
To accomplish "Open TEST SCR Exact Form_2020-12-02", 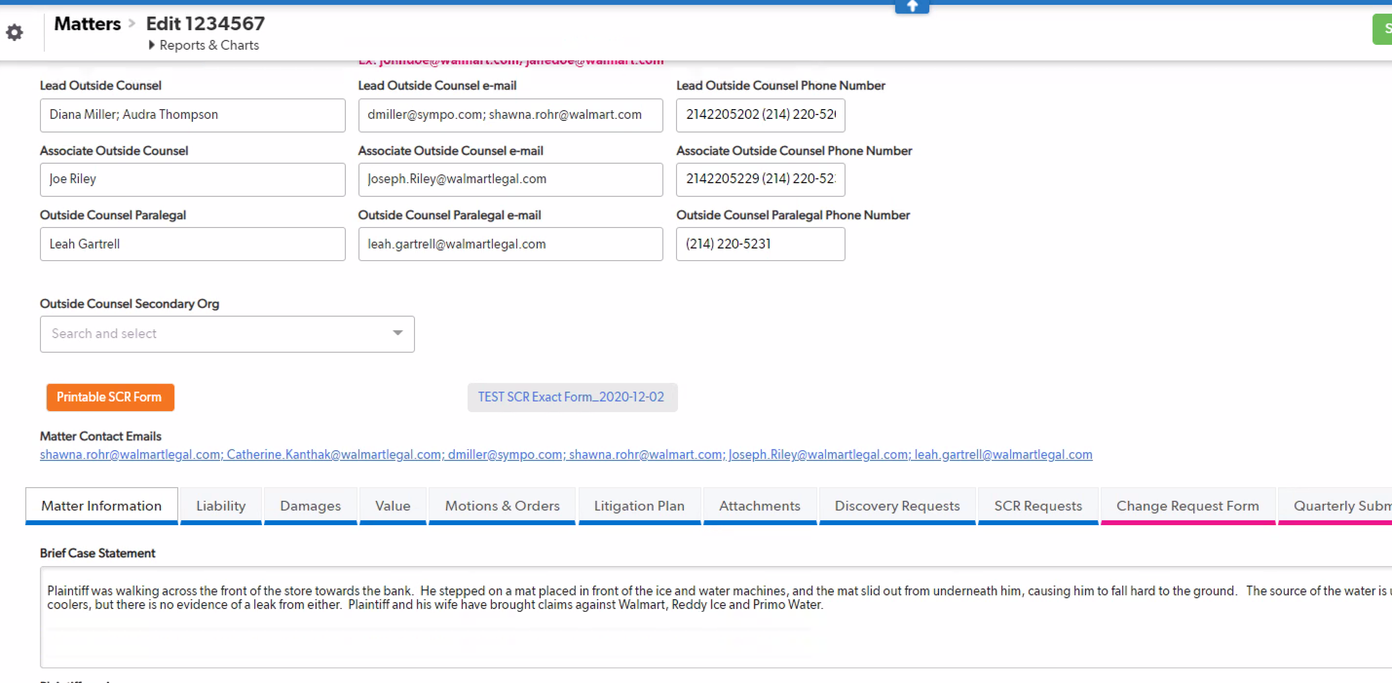I will pyautogui.click(x=572, y=397).
